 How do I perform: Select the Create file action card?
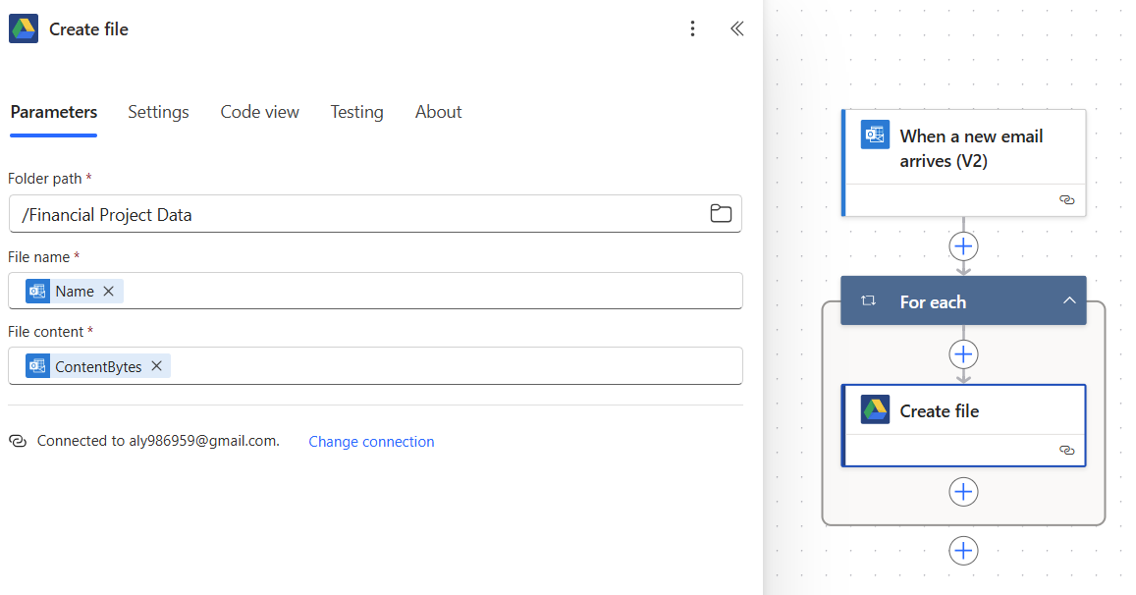coord(963,425)
